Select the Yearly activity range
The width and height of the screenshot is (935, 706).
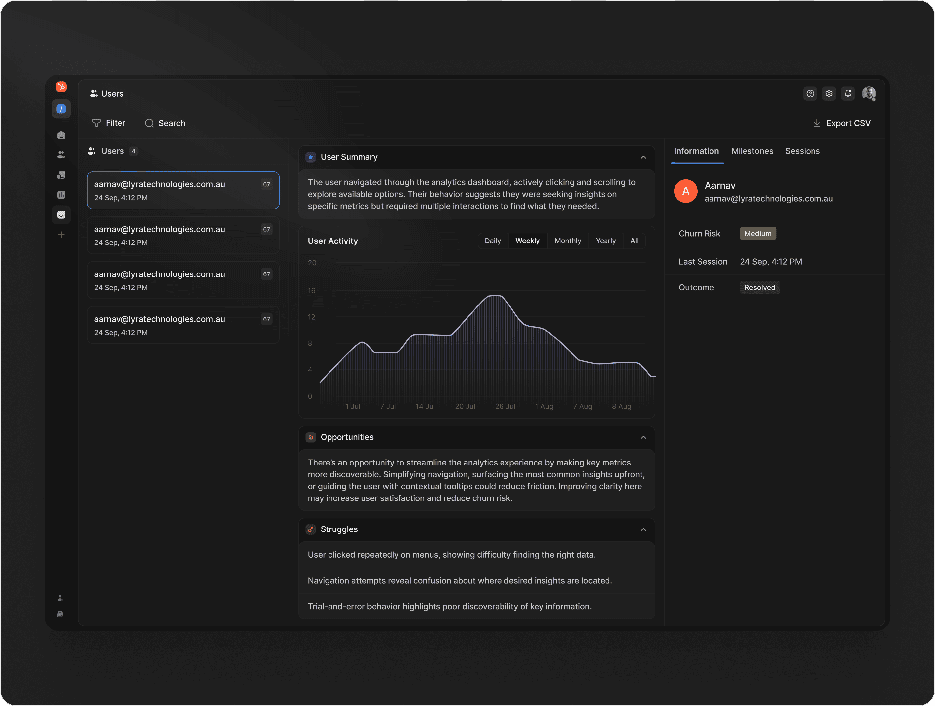605,241
